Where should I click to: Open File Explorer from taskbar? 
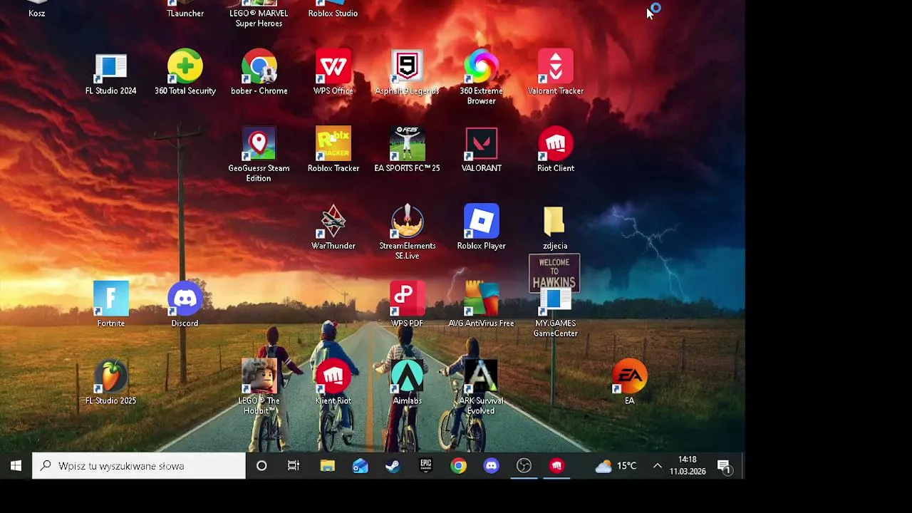(327, 466)
